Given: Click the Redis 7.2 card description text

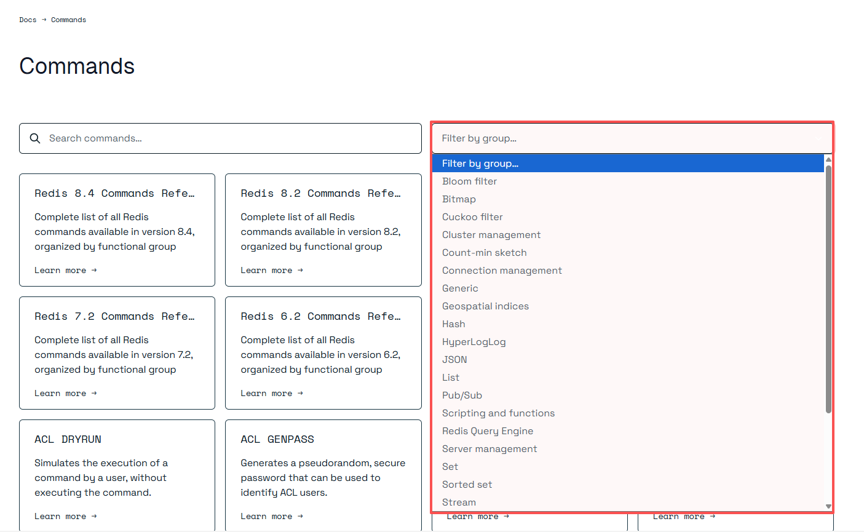Looking at the screenshot, I should 114,355.
